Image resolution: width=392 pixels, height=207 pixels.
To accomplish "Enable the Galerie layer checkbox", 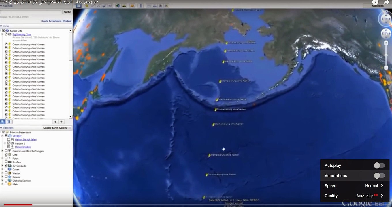I will click(x=6, y=177).
